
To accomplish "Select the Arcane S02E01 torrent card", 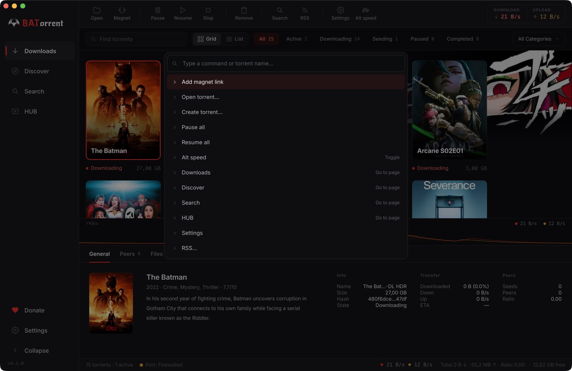I will click(449, 110).
